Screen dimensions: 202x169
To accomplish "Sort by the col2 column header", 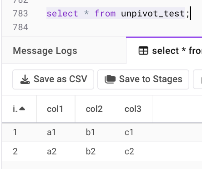I will (x=95, y=109).
